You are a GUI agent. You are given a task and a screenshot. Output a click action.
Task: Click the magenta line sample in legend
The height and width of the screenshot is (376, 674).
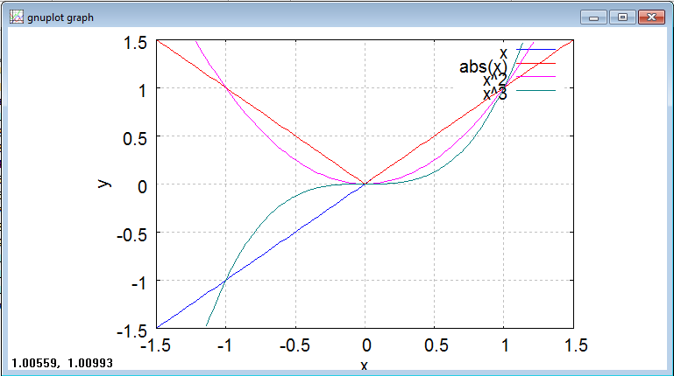pyautogui.click(x=536, y=77)
